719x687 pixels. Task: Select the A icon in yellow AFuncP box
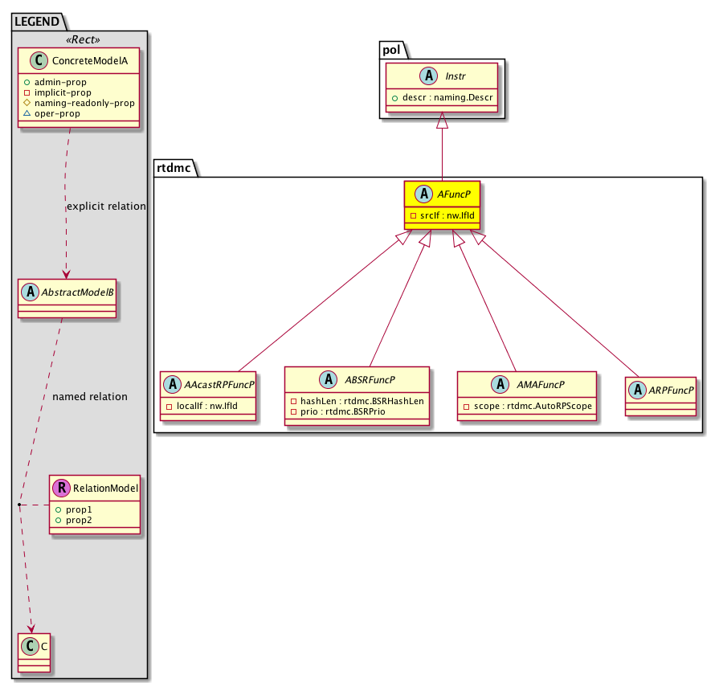(420, 195)
